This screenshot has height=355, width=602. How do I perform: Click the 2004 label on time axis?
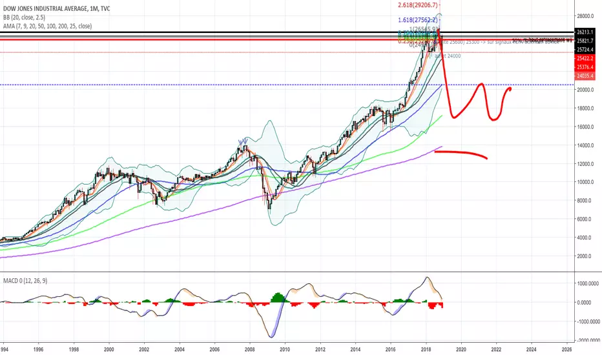coord(180,350)
